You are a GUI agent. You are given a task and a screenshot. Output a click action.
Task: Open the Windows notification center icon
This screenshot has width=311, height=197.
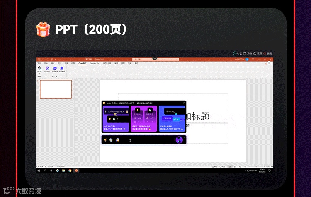tap(270, 171)
